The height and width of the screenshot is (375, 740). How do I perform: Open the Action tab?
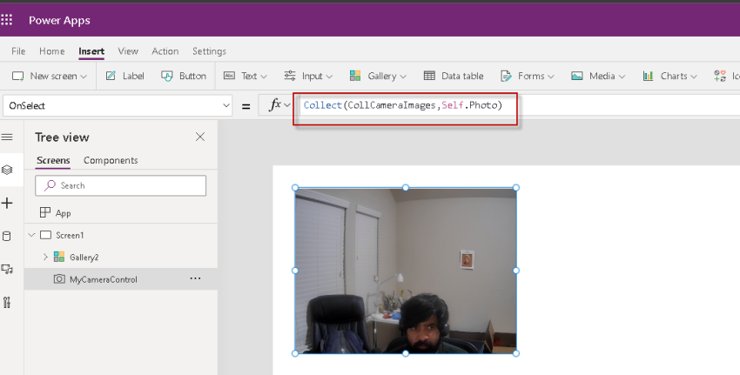point(165,51)
